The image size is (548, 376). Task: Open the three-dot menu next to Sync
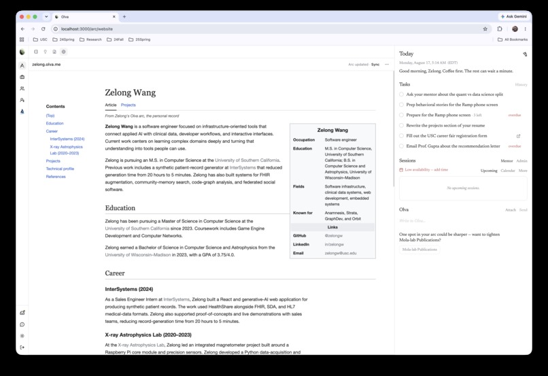pos(387,65)
